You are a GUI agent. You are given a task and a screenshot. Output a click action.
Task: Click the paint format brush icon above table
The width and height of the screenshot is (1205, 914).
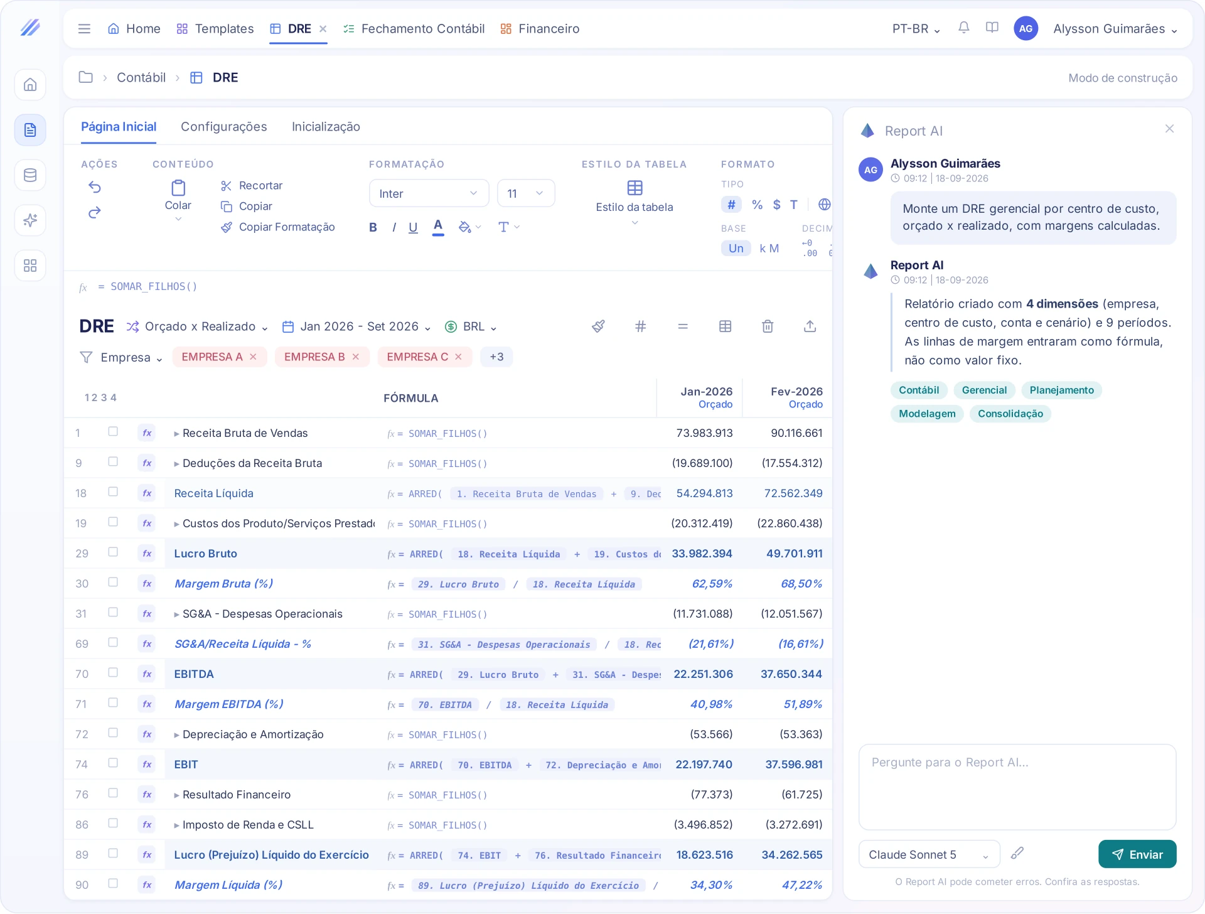click(598, 326)
